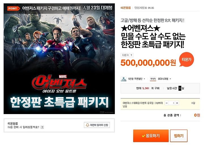
Task: Click help icon next to 알려드릴까요
Action: pyautogui.click(x=42, y=127)
